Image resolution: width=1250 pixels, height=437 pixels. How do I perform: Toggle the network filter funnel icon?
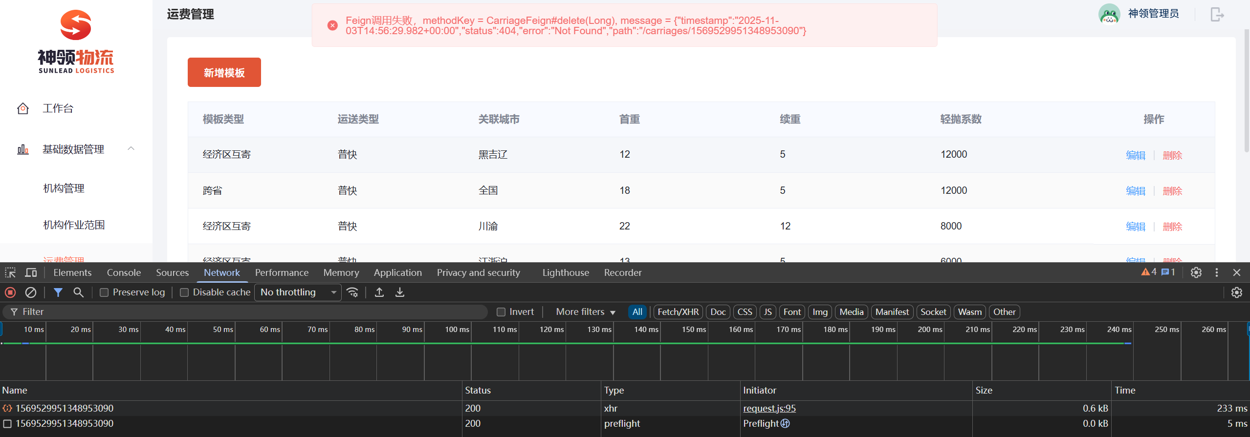click(x=58, y=292)
